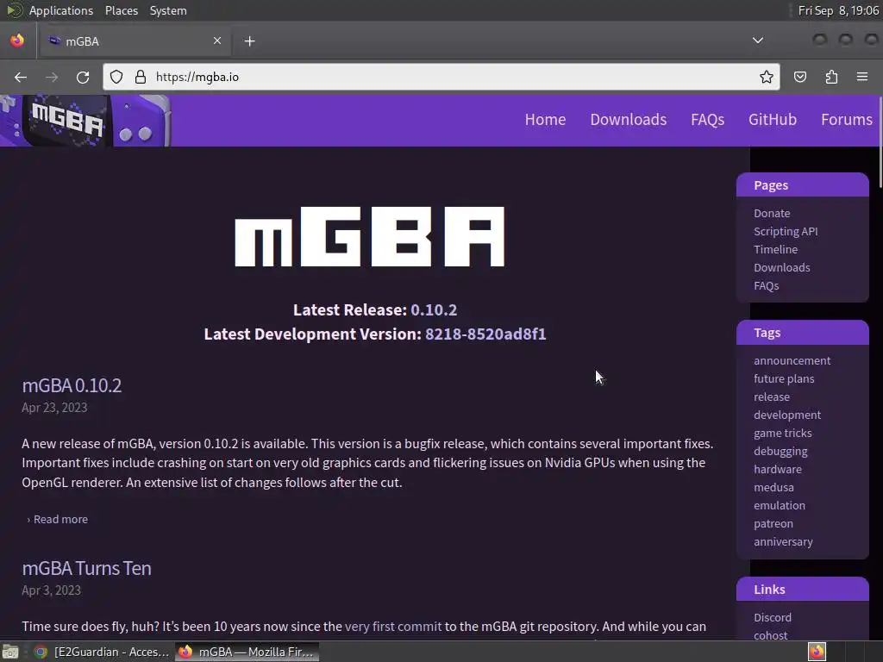Image resolution: width=883 pixels, height=662 pixels.
Task: Open Timeline sidebar page
Action: 775,249
